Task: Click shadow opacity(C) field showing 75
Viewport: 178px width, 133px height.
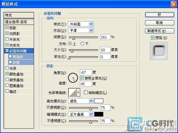Action: (105, 121)
